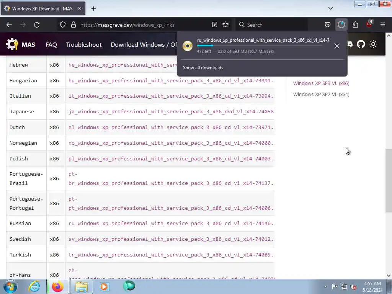Download the Polish pl_windows_xp ISO link
The width and height of the screenshot is (392, 294).
pyautogui.click(x=171, y=159)
